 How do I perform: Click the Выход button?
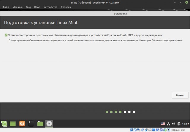click(x=180, y=95)
